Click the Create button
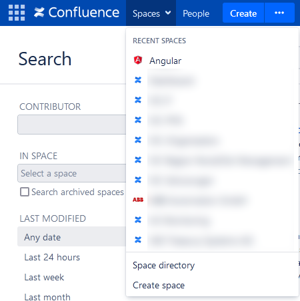 243,13
